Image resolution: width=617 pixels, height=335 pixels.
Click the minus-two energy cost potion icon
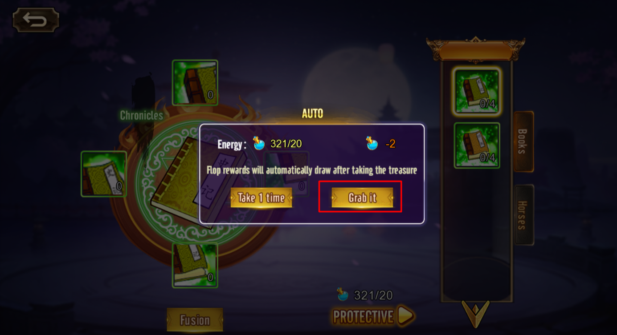point(372,143)
